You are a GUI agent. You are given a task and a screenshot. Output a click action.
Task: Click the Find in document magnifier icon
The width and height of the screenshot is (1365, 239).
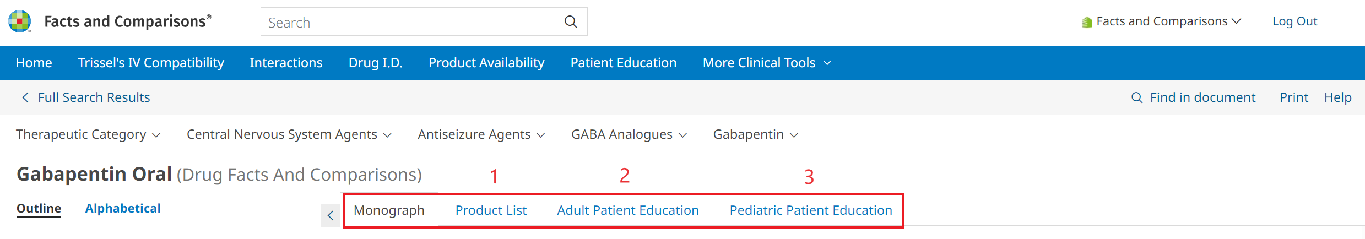(x=1136, y=97)
